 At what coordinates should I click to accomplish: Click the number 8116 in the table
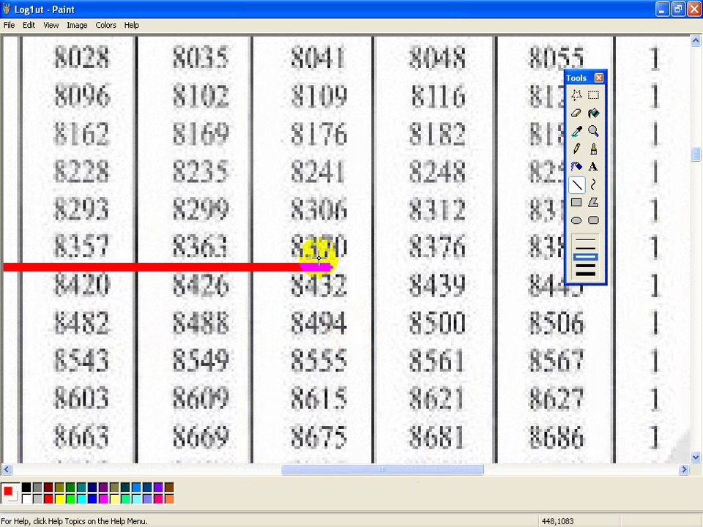click(x=438, y=97)
